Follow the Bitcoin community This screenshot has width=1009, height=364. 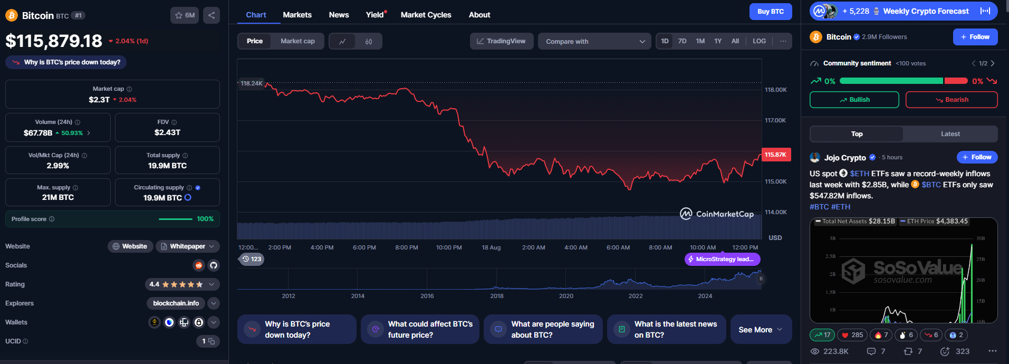975,37
